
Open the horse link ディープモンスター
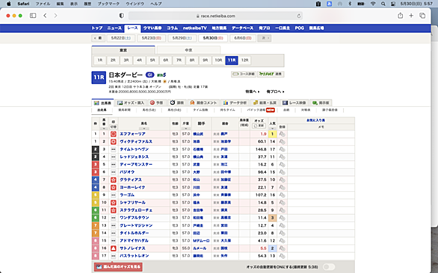pyautogui.click(x=136, y=165)
